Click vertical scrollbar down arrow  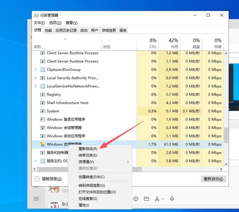tap(226, 164)
